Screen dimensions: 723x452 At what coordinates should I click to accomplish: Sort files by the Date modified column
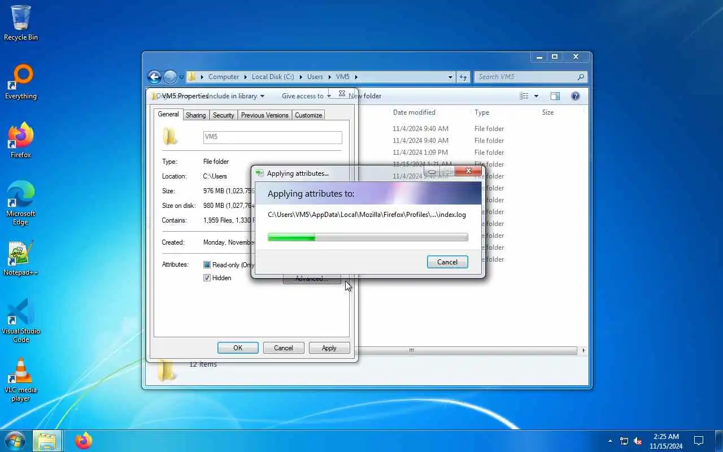[414, 112]
